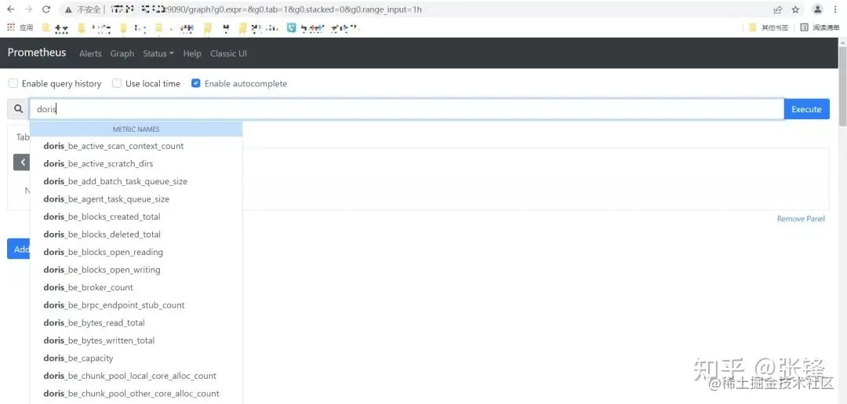Select doris_be_bytes_written_total suggestion
Viewport: 847px width, 404px height.
tap(136, 340)
